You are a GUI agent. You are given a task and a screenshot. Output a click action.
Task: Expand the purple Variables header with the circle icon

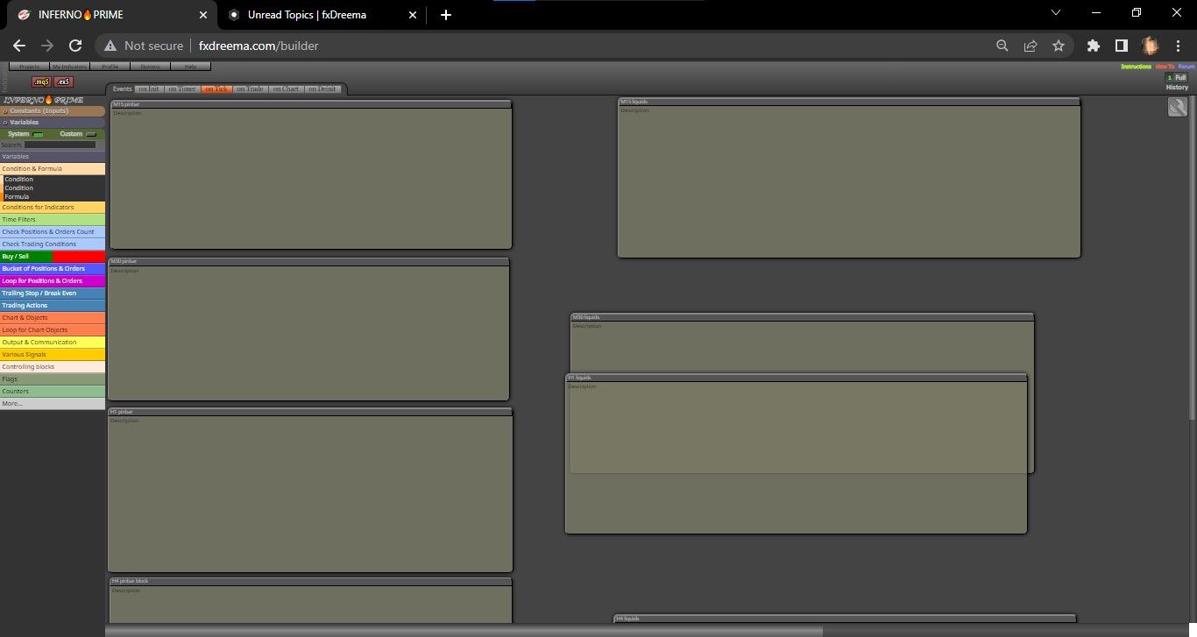point(53,123)
